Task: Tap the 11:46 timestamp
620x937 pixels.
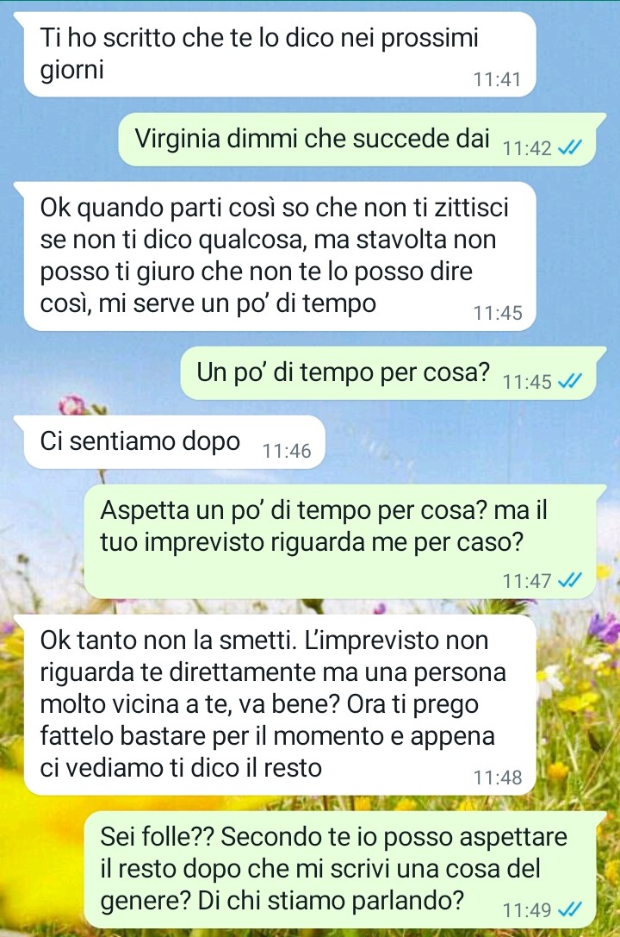Action: coord(287,451)
